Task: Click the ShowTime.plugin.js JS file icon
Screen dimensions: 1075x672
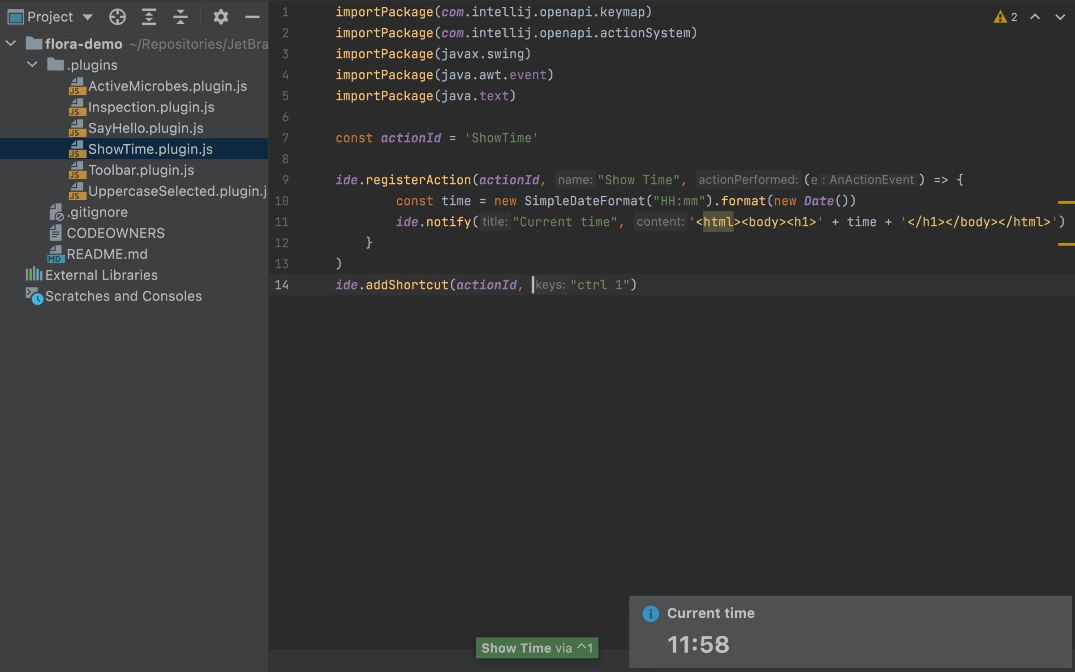Action: pos(77,149)
